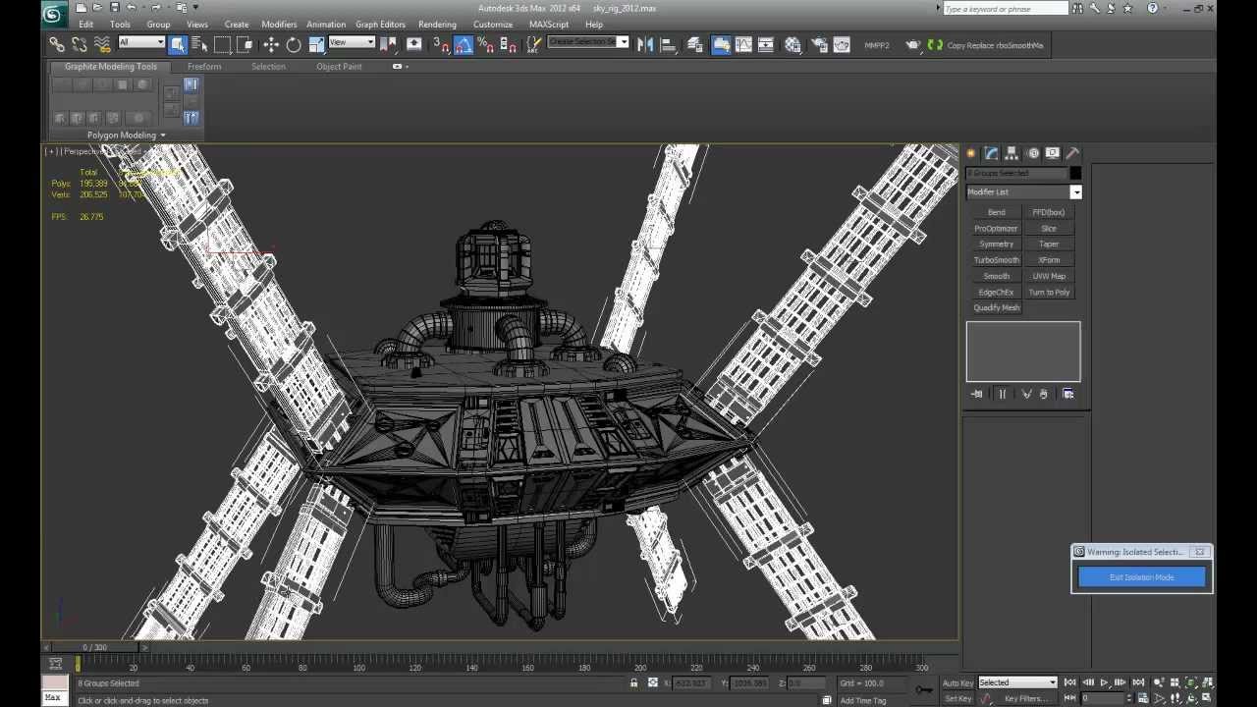
Task: Open the Motion command panel tab
Action: [1032, 153]
